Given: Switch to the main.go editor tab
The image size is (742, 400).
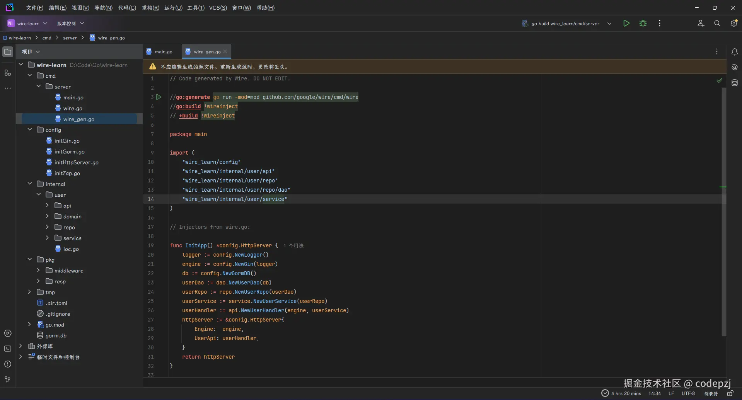Looking at the screenshot, I should tap(163, 52).
